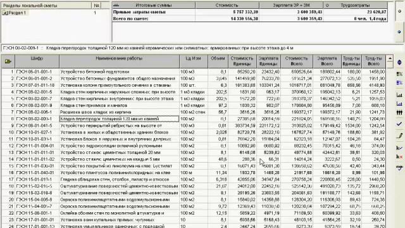The image size is (405, 228).
Task: Click 'Устройство плинтусов поливинилхлоридных' work name
Action: coord(115,172)
